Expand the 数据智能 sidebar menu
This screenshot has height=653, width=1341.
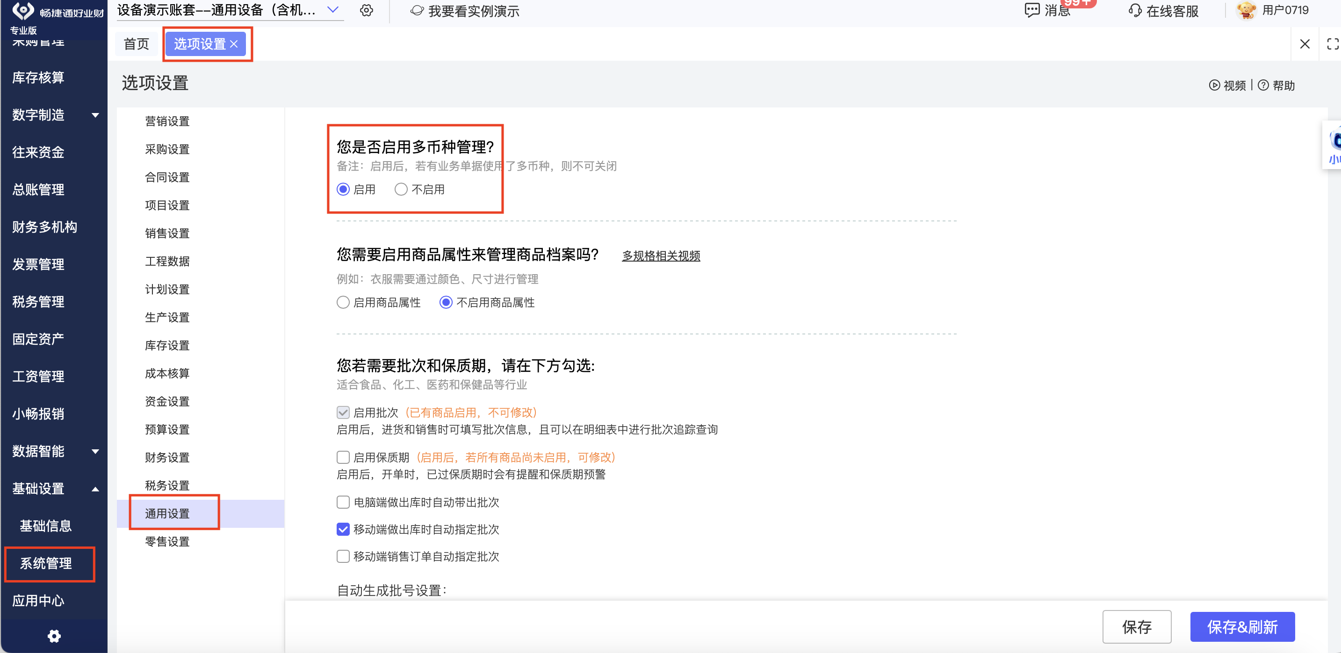[x=95, y=451]
